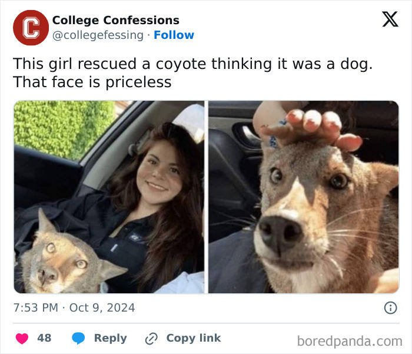
Task: Click the College Confessions profile avatar
Action: pyautogui.click(x=31, y=28)
